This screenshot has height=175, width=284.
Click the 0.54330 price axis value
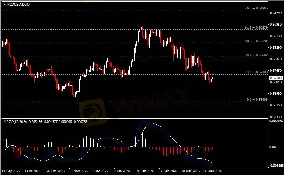[x=276, y=117]
